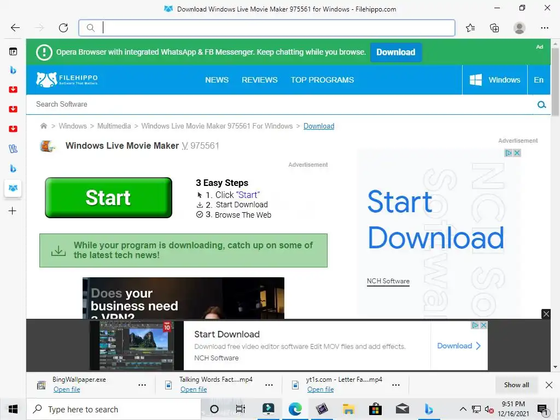Open Microsoft Store from the taskbar
The image size is (560, 420).
click(x=375, y=409)
